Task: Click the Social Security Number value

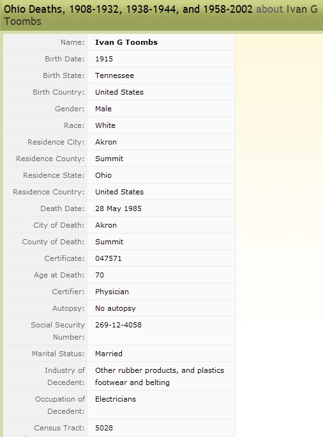Action: (118, 325)
